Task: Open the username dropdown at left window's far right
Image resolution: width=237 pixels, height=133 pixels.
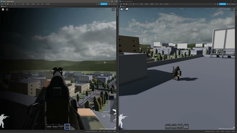Action: (x=115, y=4)
